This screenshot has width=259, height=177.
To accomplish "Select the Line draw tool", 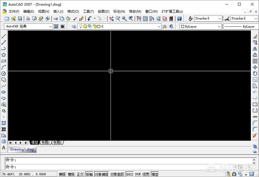I will pyautogui.click(x=4, y=36).
